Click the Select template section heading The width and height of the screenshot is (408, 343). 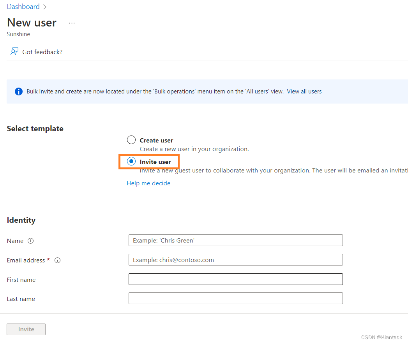(35, 128)
